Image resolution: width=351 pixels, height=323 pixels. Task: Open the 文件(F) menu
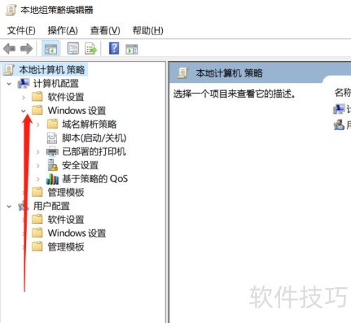click(x=21, y=30)
